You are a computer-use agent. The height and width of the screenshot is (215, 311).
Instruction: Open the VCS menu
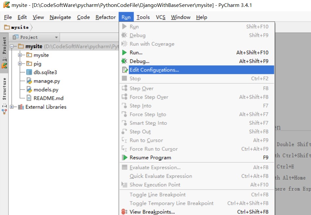(161, 17)
